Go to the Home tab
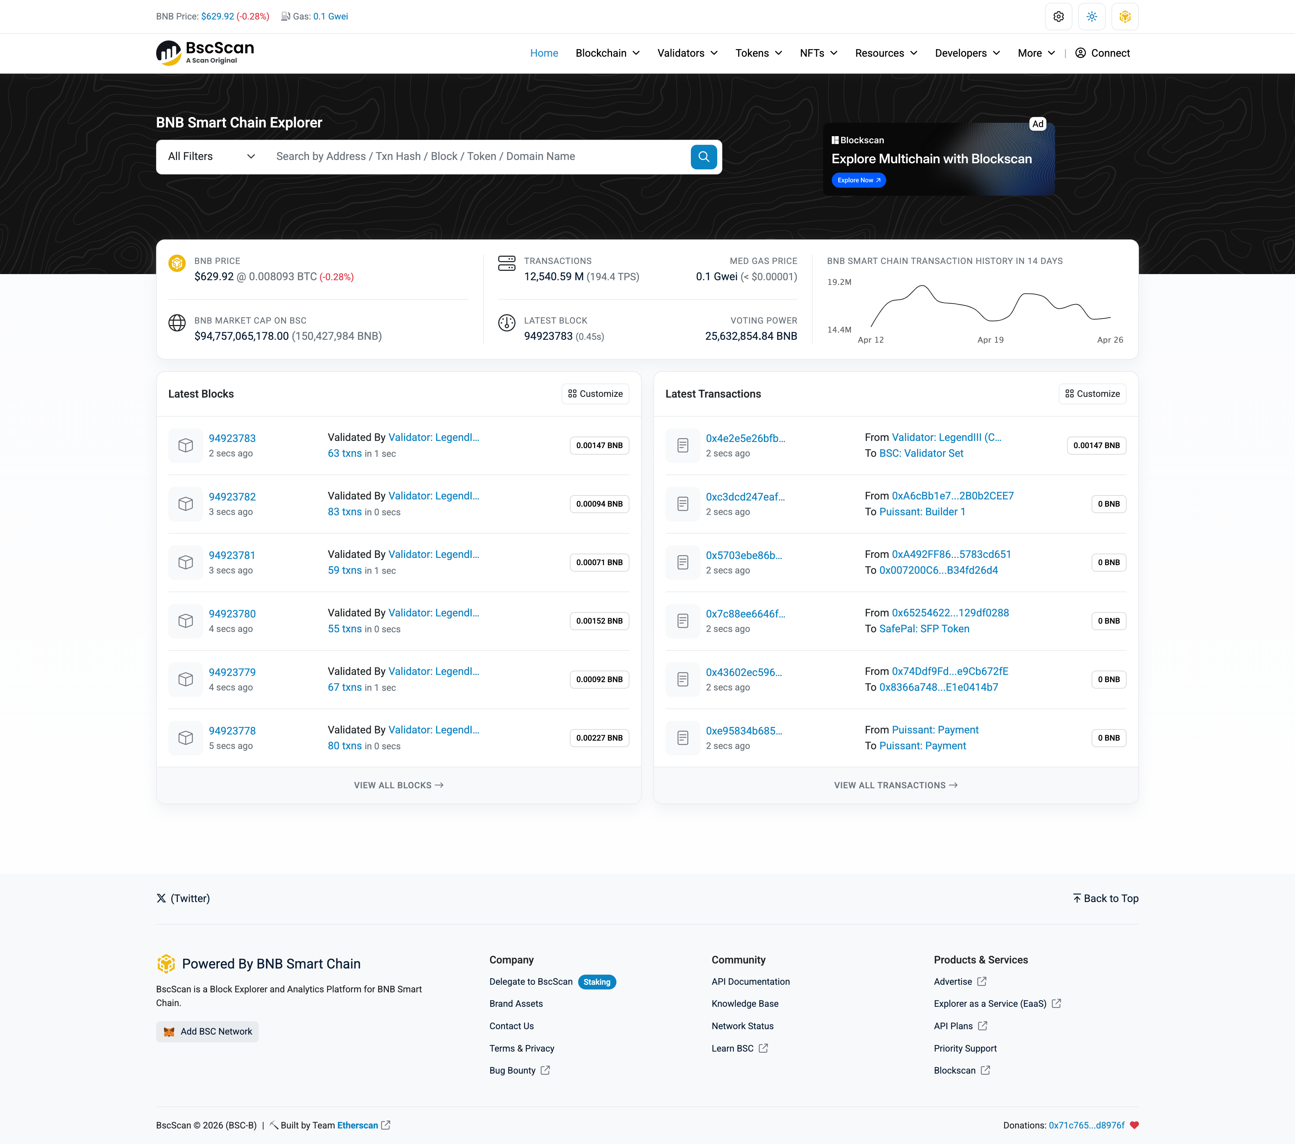This screenshot has height=1144, width=1295. [x=543, y=53]
